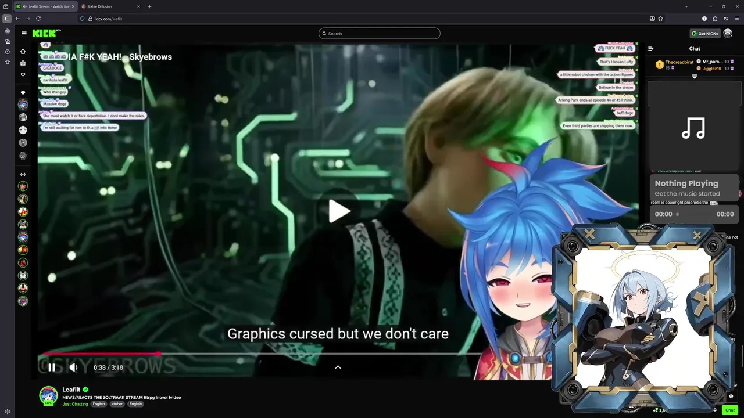Viewport: 744px width, 418px height.
Task: Switch to the Stable Diffusion tab
Action: pyautogui.click(x=110, y=6)
